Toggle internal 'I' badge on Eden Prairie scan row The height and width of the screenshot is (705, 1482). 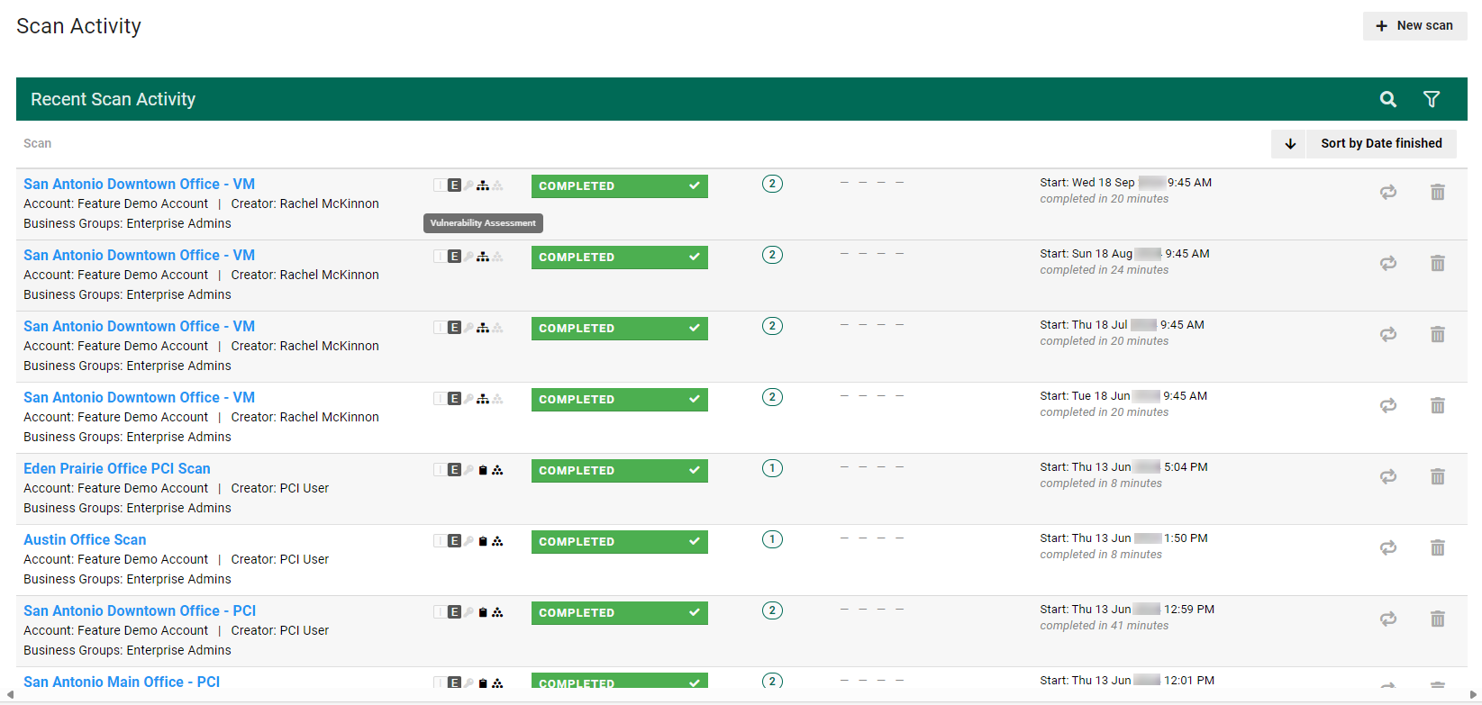[x=440, y=470]
